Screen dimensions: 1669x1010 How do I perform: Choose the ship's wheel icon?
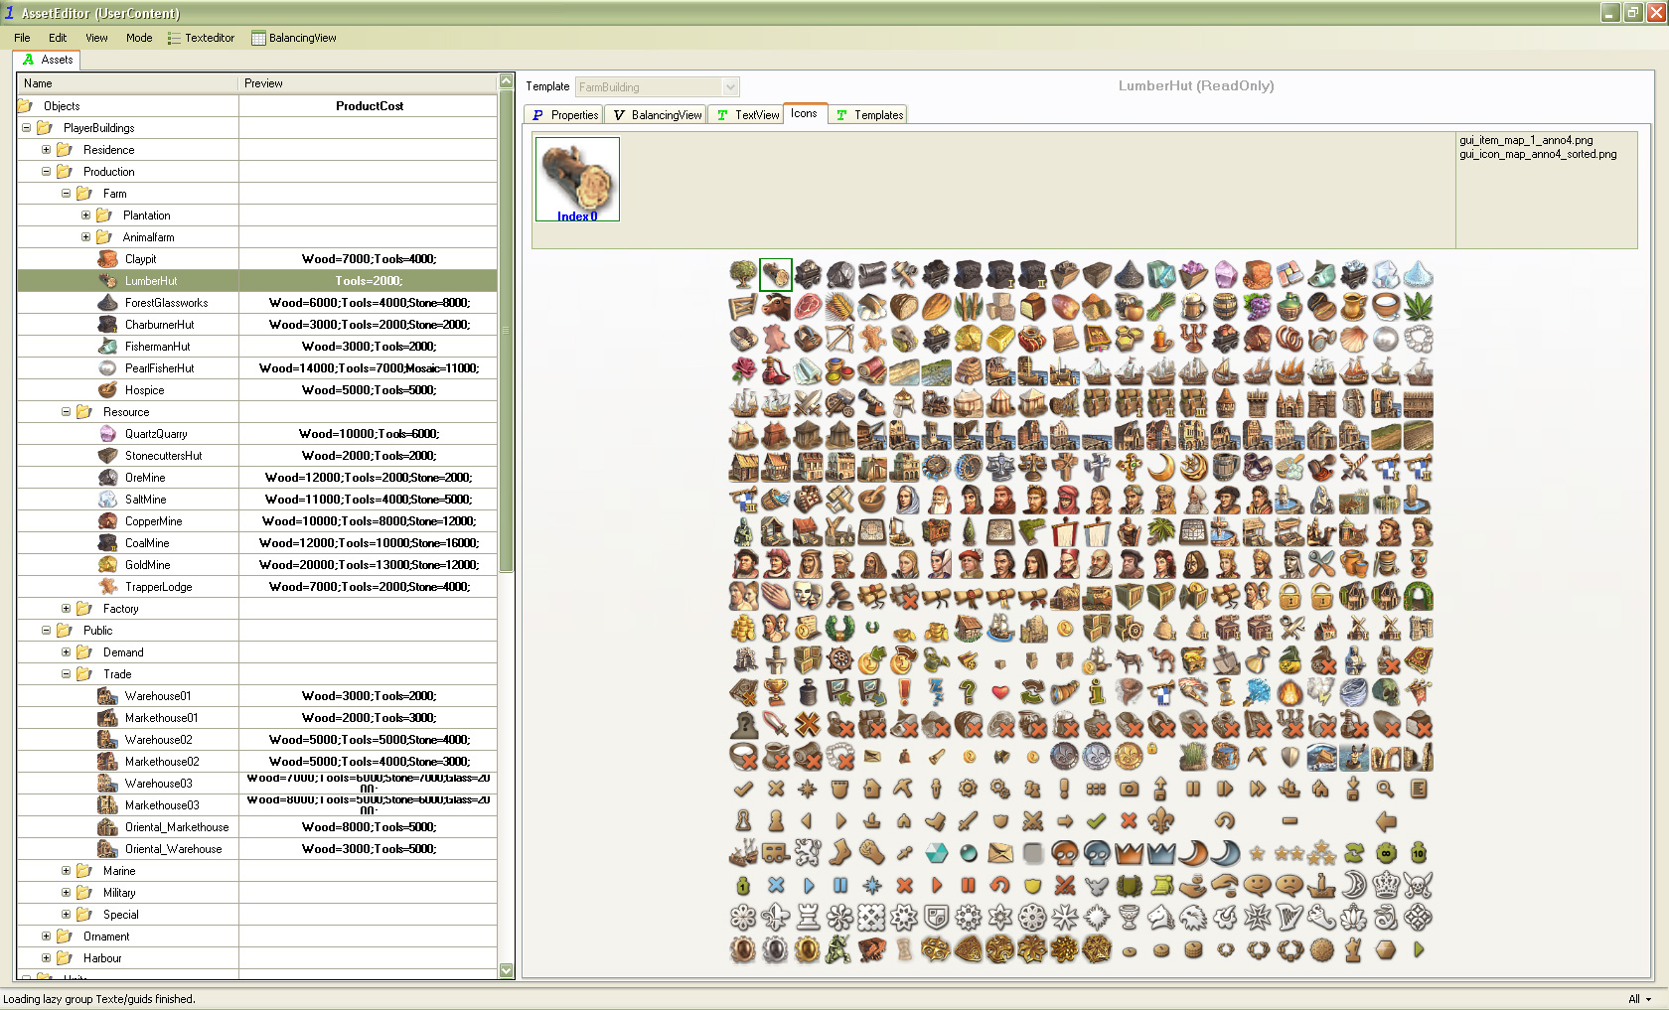coord(839,660)
